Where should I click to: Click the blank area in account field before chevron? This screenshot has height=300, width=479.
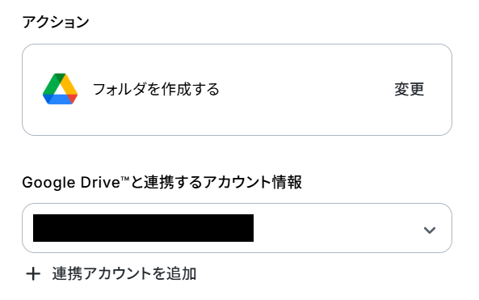point(336,228)
